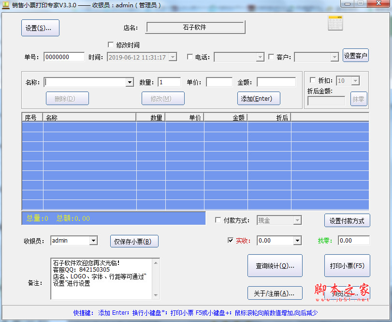The width and height of the screenshot is (392, 322).
Task: Open 查询统计(Q) query statistics
Action: click(275, 265)
